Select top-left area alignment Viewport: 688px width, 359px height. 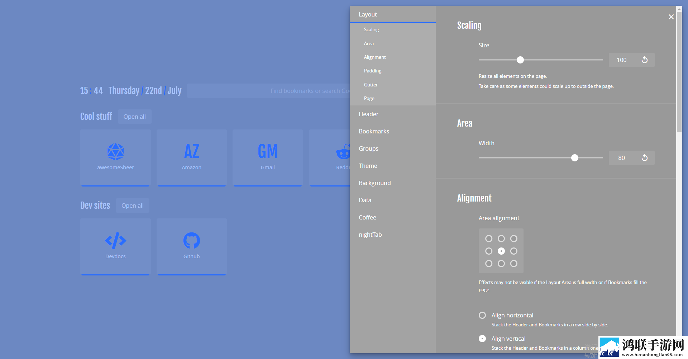pyautogui.click(x=489, y=238)
